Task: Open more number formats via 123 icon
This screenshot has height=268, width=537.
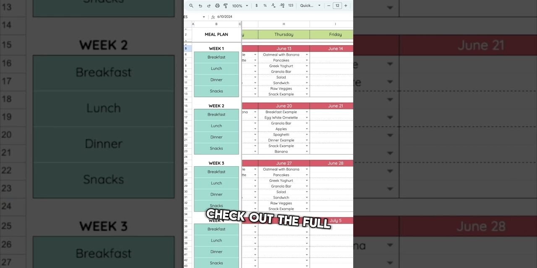Action: tap(290, 5)
